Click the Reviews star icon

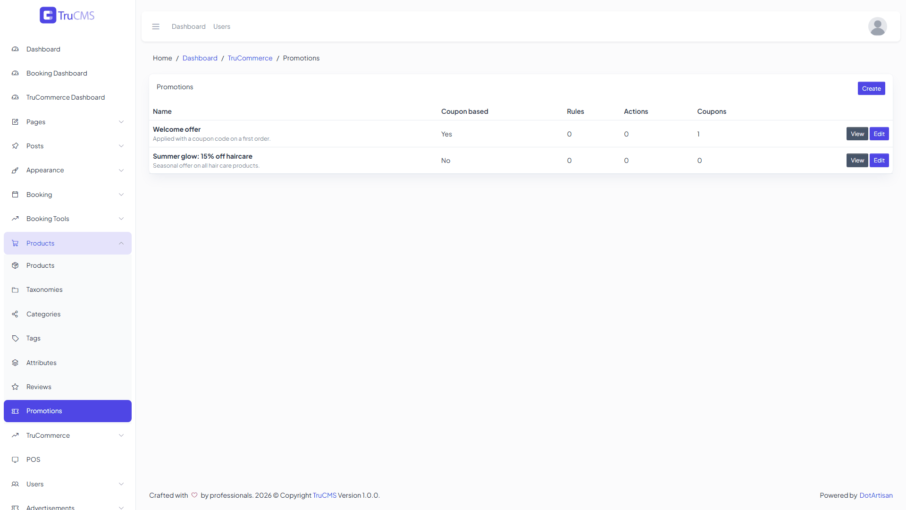point(15,387)
